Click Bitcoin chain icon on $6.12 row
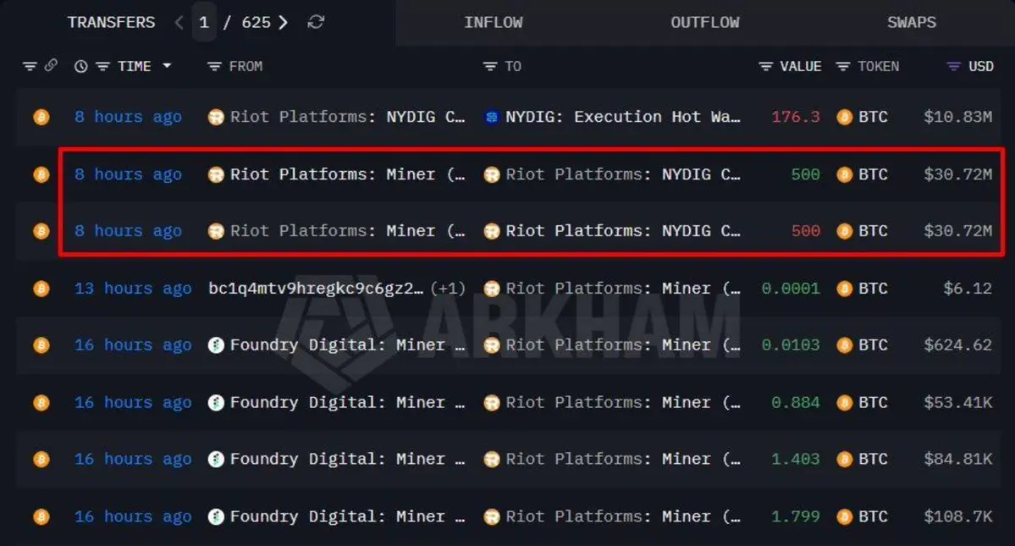This screenshot has width=1015, height=546. [41, 289]
